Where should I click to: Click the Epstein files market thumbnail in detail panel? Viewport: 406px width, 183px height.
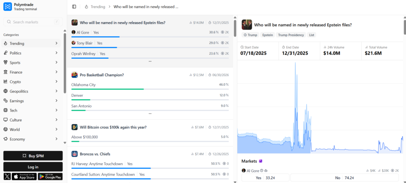point(247,25)
